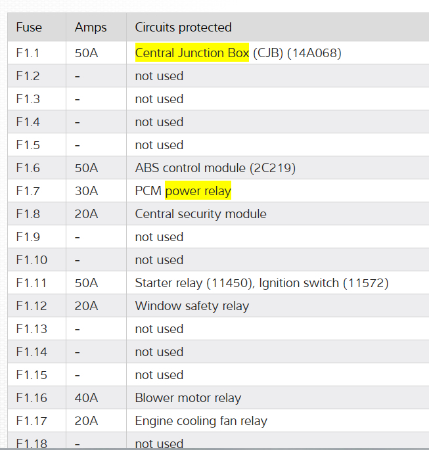This screenshot has height=450, width=429.
Task: Click the 'Fuse' column header
Action: (x=28, y=28)
